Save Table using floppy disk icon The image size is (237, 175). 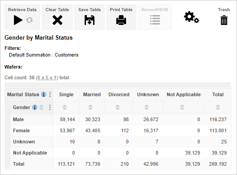point(90,20)
